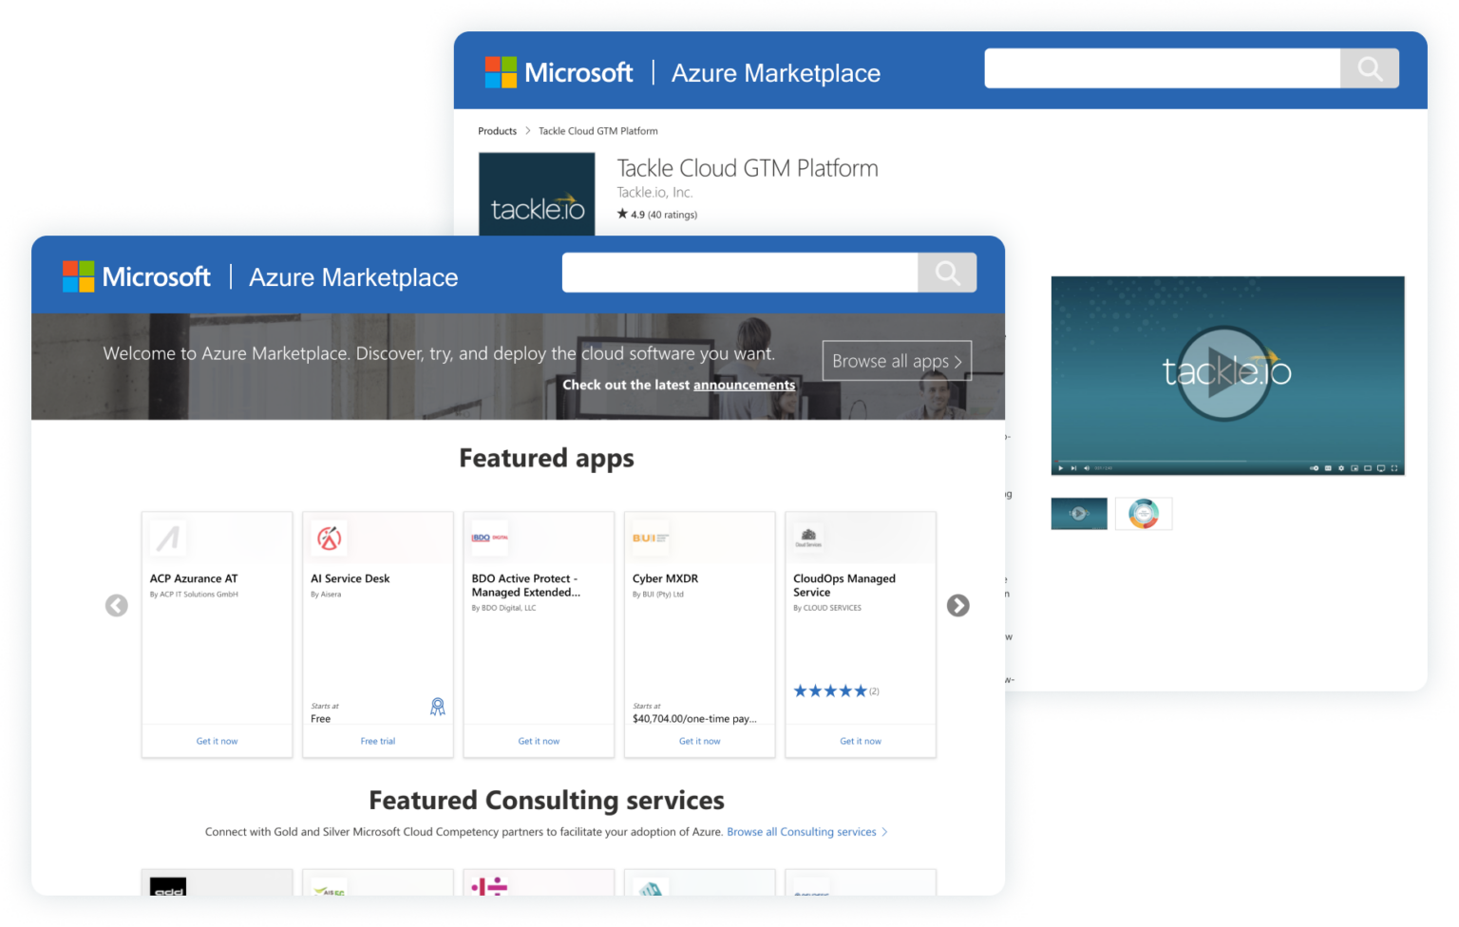The image size is (1459, 927).
Task: Click Get it now for BDO Active Protect
Action: (x=539, y=741)
